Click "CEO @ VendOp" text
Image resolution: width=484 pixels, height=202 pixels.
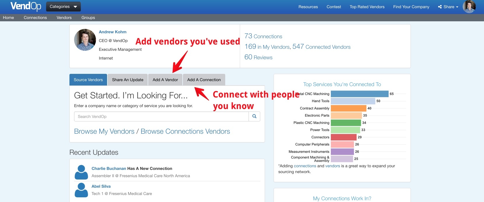click(x=113, y=41)
